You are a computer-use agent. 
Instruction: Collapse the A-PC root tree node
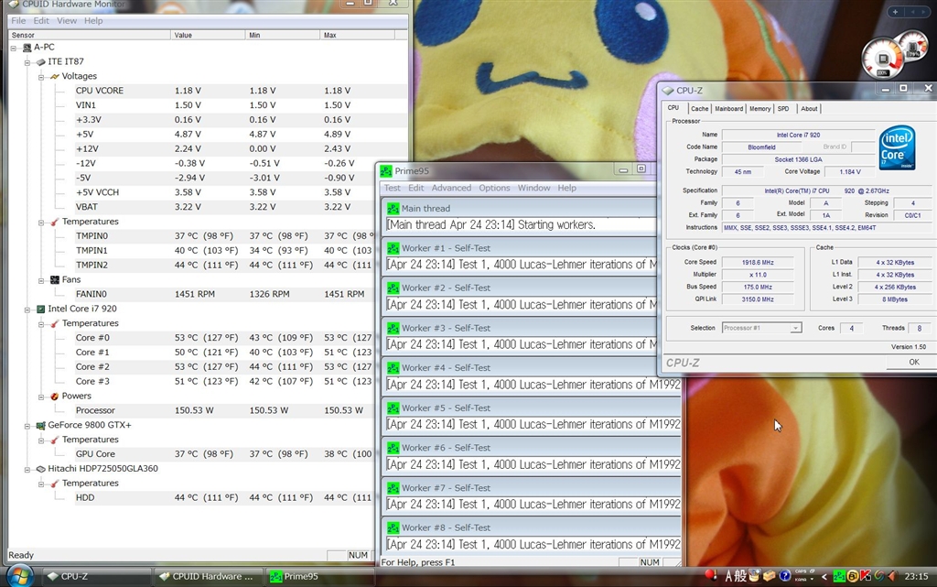point(13,48)
